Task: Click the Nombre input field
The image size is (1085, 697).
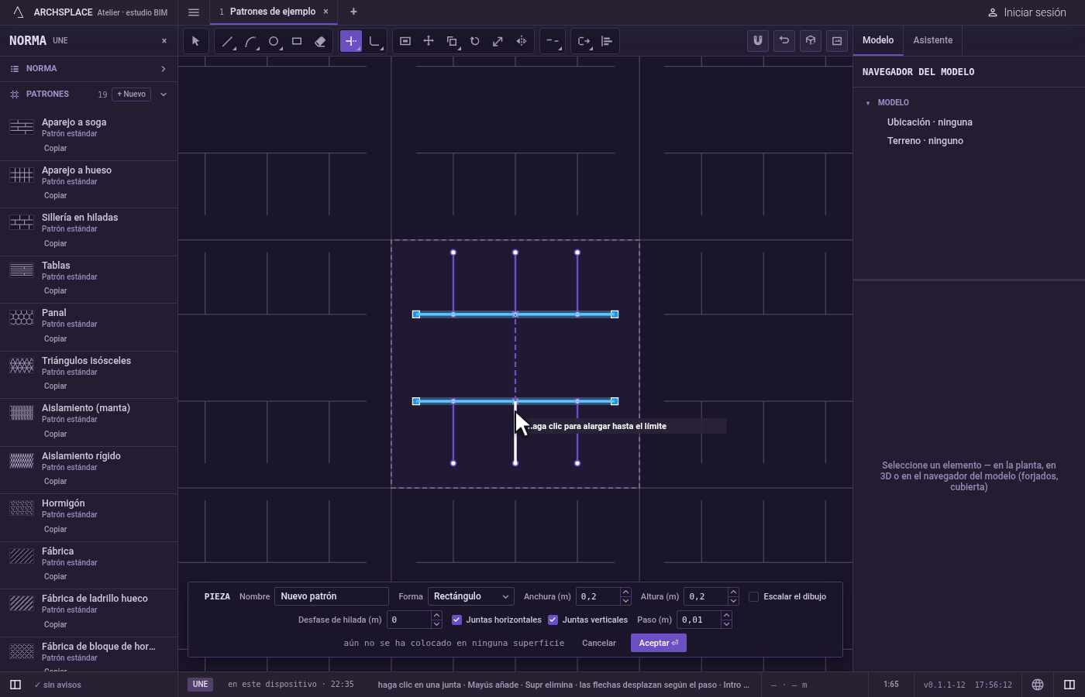Action: pos(331,596)
